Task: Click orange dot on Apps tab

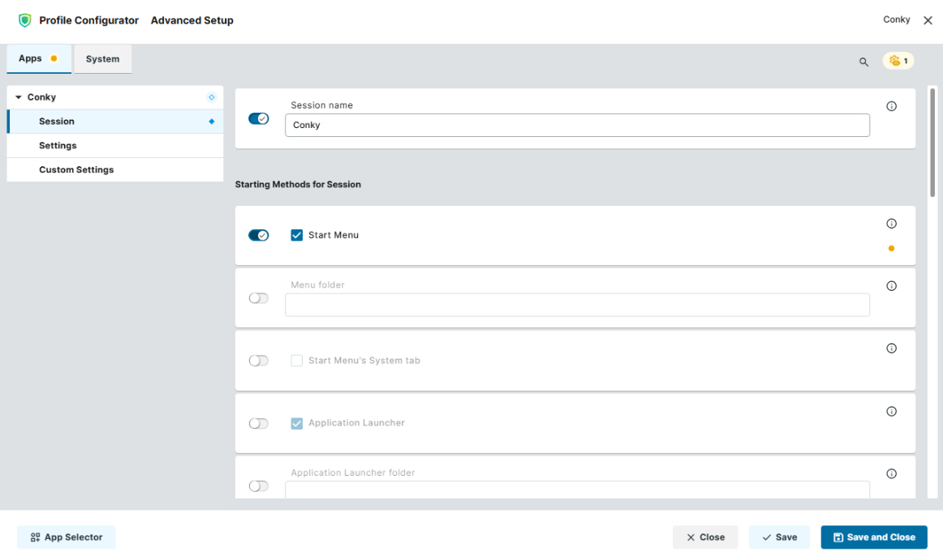Action: coord(54,58)
